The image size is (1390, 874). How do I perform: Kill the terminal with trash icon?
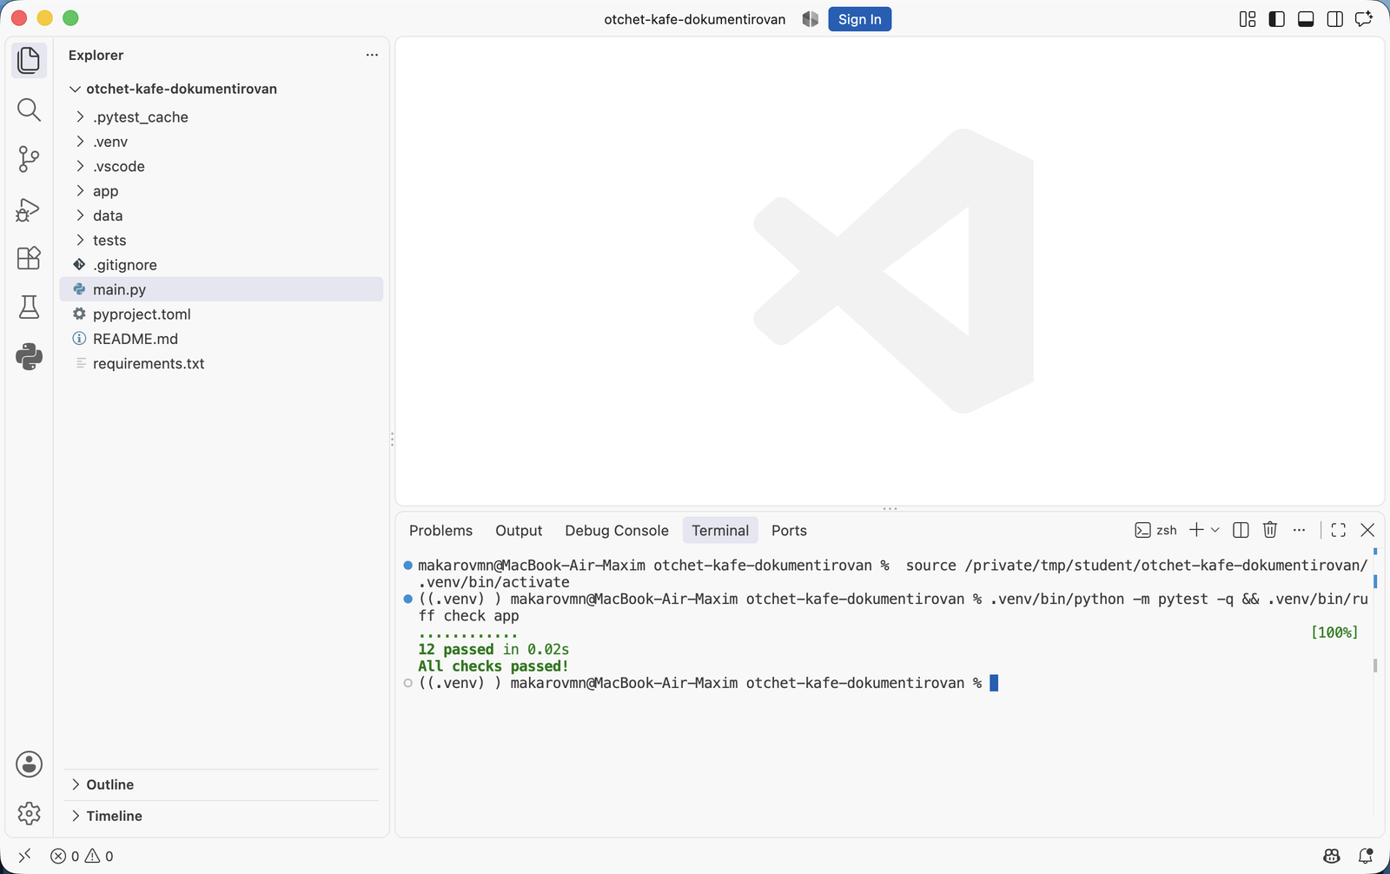[x=1270, y=530]
